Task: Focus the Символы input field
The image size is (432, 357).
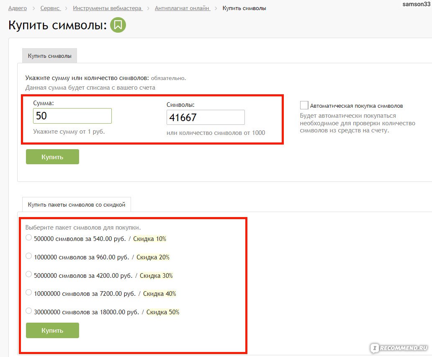Action: 206,117
